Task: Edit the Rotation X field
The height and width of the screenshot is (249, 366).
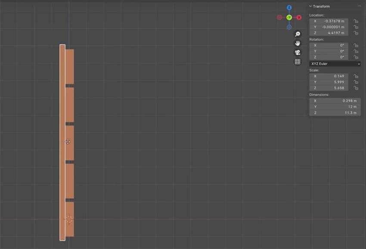Action: click(329, 45)
